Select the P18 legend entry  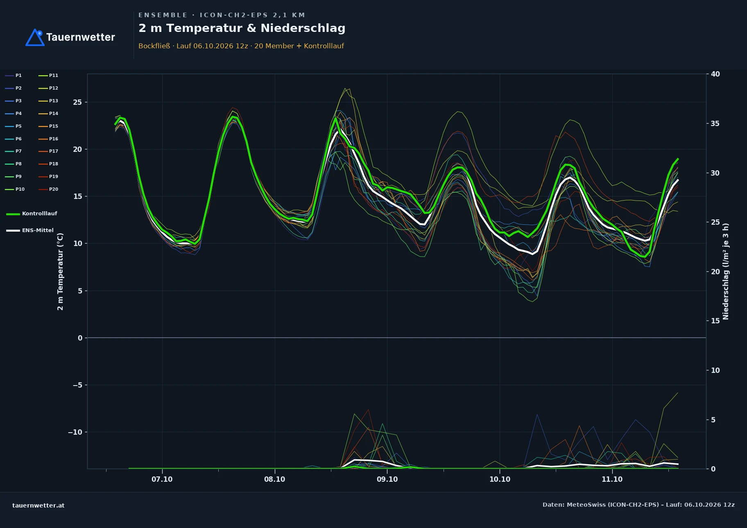[48, 164]
